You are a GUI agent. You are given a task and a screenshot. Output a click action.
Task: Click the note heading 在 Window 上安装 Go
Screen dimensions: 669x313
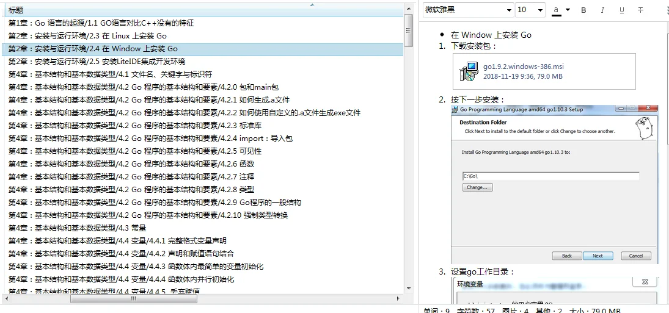click(x=491, y=35)
